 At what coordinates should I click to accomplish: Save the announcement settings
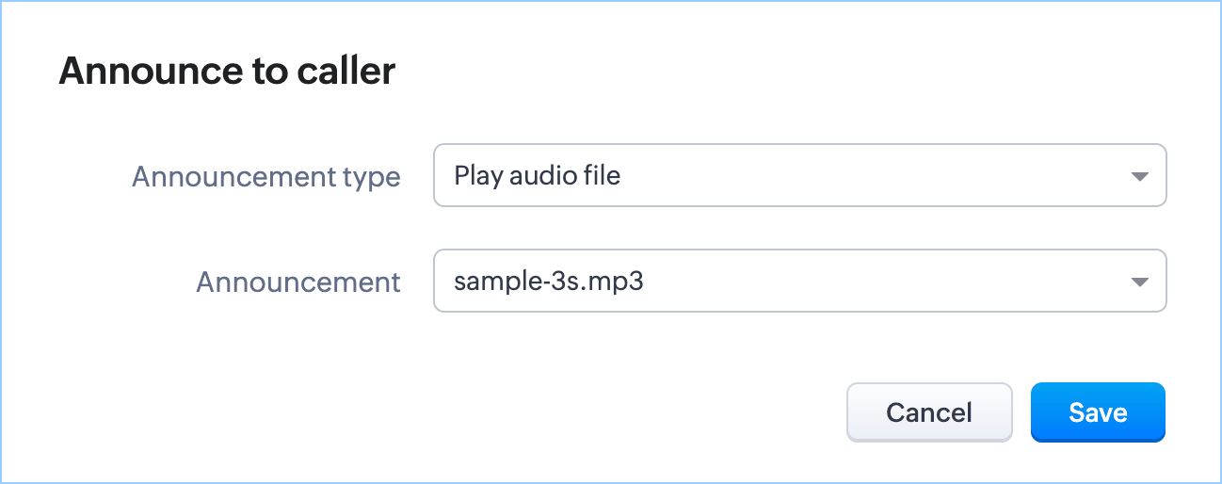(x=1098, y=412)
